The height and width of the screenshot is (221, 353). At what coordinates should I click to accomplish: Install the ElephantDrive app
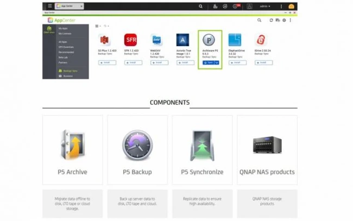(x=237, y=62)
